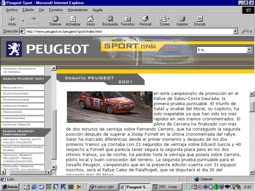Open the Favoritos toolbar panel
Screen dimensions: 255x191
tap(128, 21)
